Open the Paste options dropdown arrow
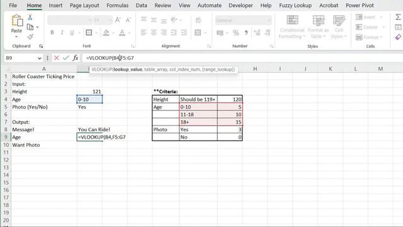Screen dimensions: 403x227 (16, 37)
